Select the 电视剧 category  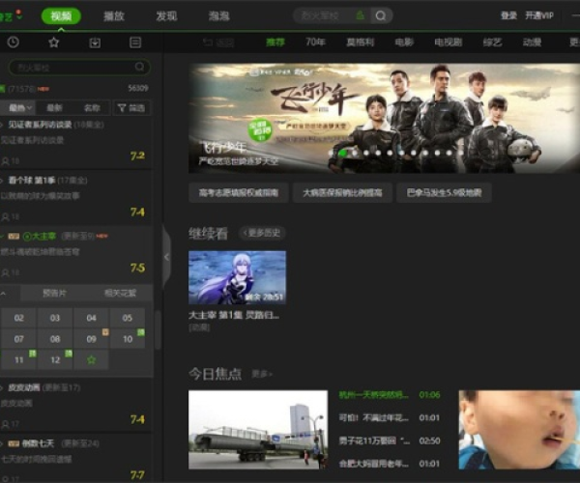[449, 43]
